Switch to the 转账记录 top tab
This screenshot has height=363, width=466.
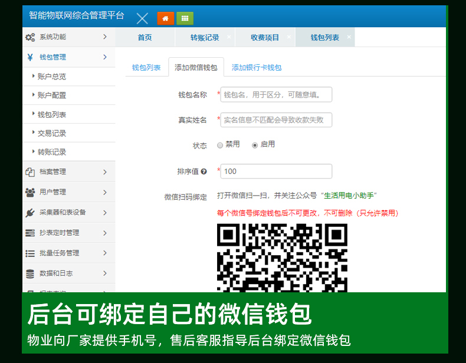point(205,37)
